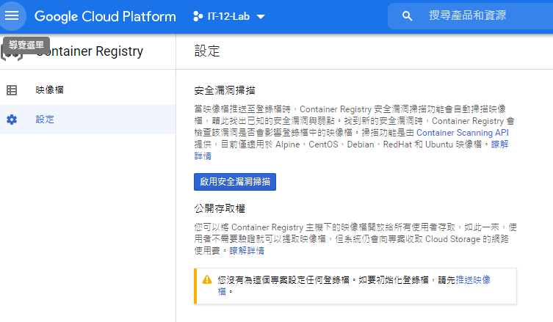Click the 映像檔 list icon in sidebar
553x322 pixels.
pos(12,90)
